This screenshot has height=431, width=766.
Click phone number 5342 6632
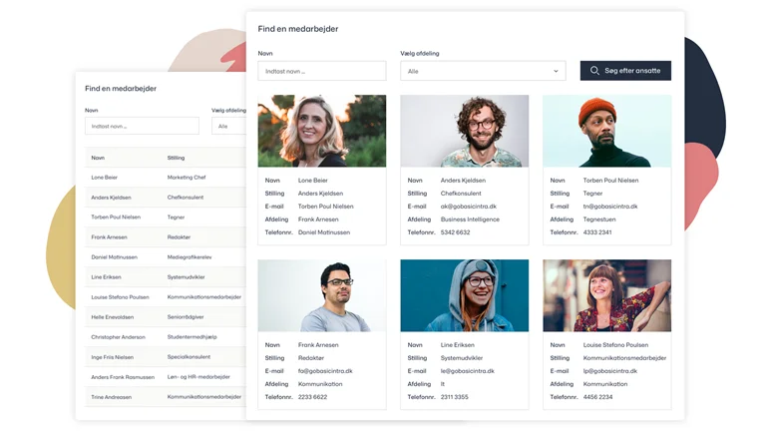point(455,232)
